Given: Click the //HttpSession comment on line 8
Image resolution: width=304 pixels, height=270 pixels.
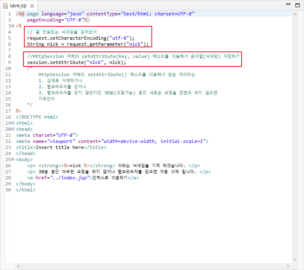Looking at the screenshot, I should [134, 56].
